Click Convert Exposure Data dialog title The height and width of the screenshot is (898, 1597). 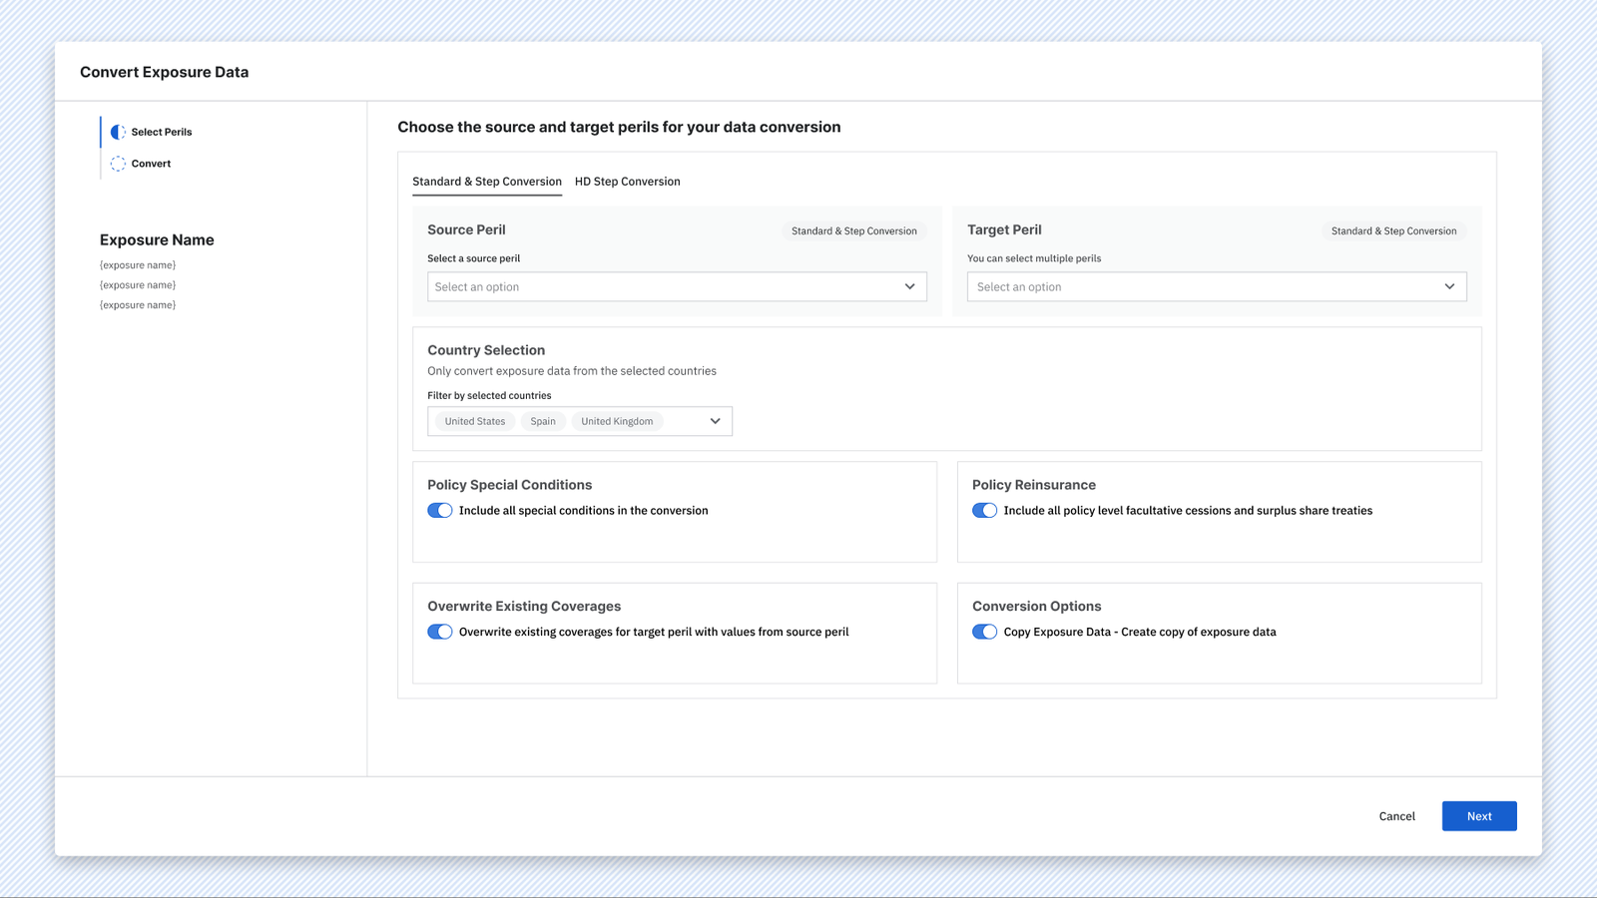tap(165, 72)
